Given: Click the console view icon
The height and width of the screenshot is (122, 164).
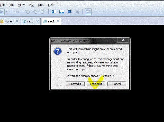Looking at the screenshot, I should [88, 12].
